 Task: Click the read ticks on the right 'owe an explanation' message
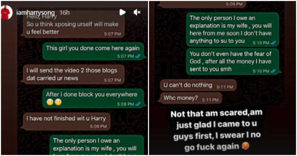(x=273, y=43)
